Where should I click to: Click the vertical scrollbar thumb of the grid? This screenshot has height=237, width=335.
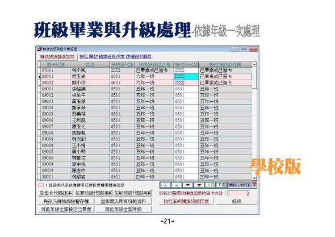(254, 77)
